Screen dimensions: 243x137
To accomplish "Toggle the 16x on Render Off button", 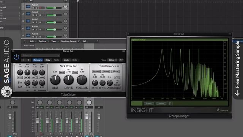I will pyautogui.click(x=117, y=77).
